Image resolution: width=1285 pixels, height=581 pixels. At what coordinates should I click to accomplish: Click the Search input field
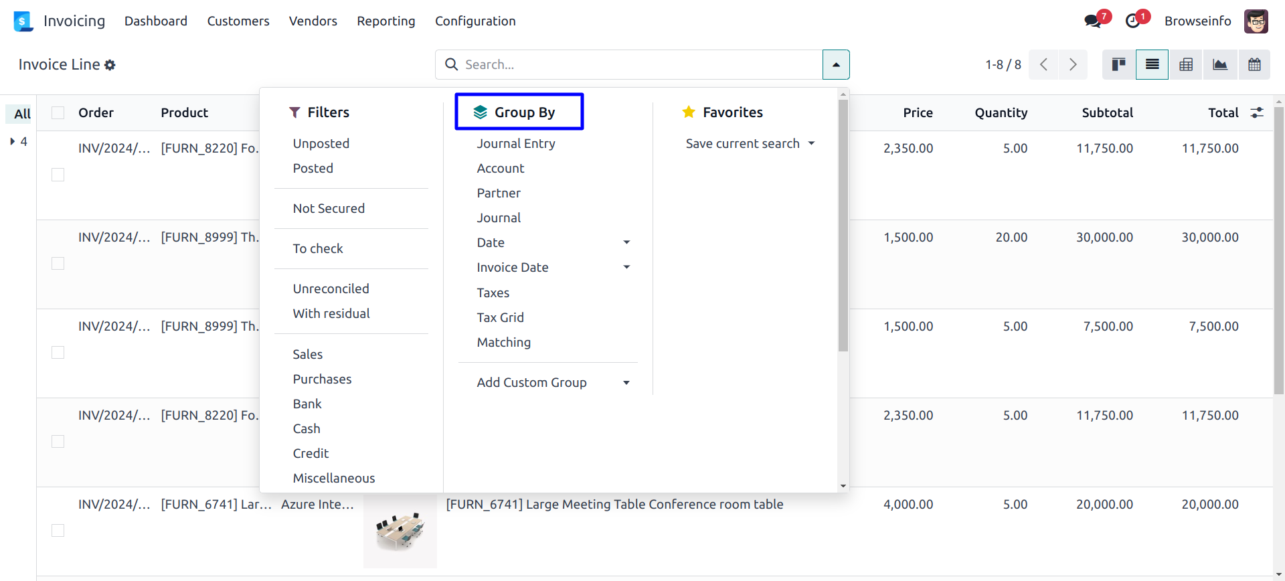coord(636,64)
